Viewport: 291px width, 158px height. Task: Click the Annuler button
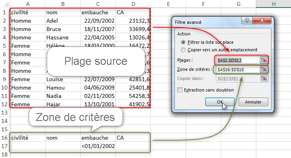(x=253, y=102)
